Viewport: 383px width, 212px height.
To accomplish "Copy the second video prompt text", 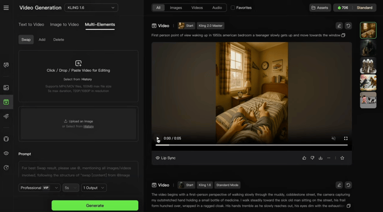I will [x=349, y=206].
